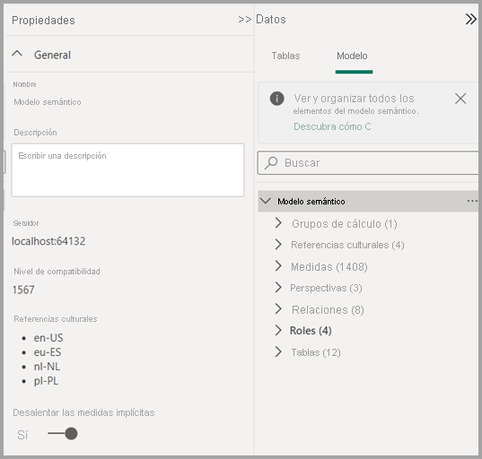Expand Relaciones (8) node
The width and height of the screenshot is (482, 459).
pyautogui.click(x=278, y=309)
